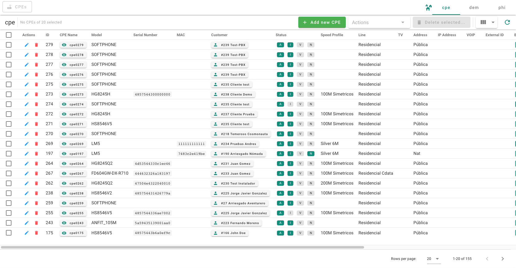Select the checkbox for CPE 275

pos(9,84)
